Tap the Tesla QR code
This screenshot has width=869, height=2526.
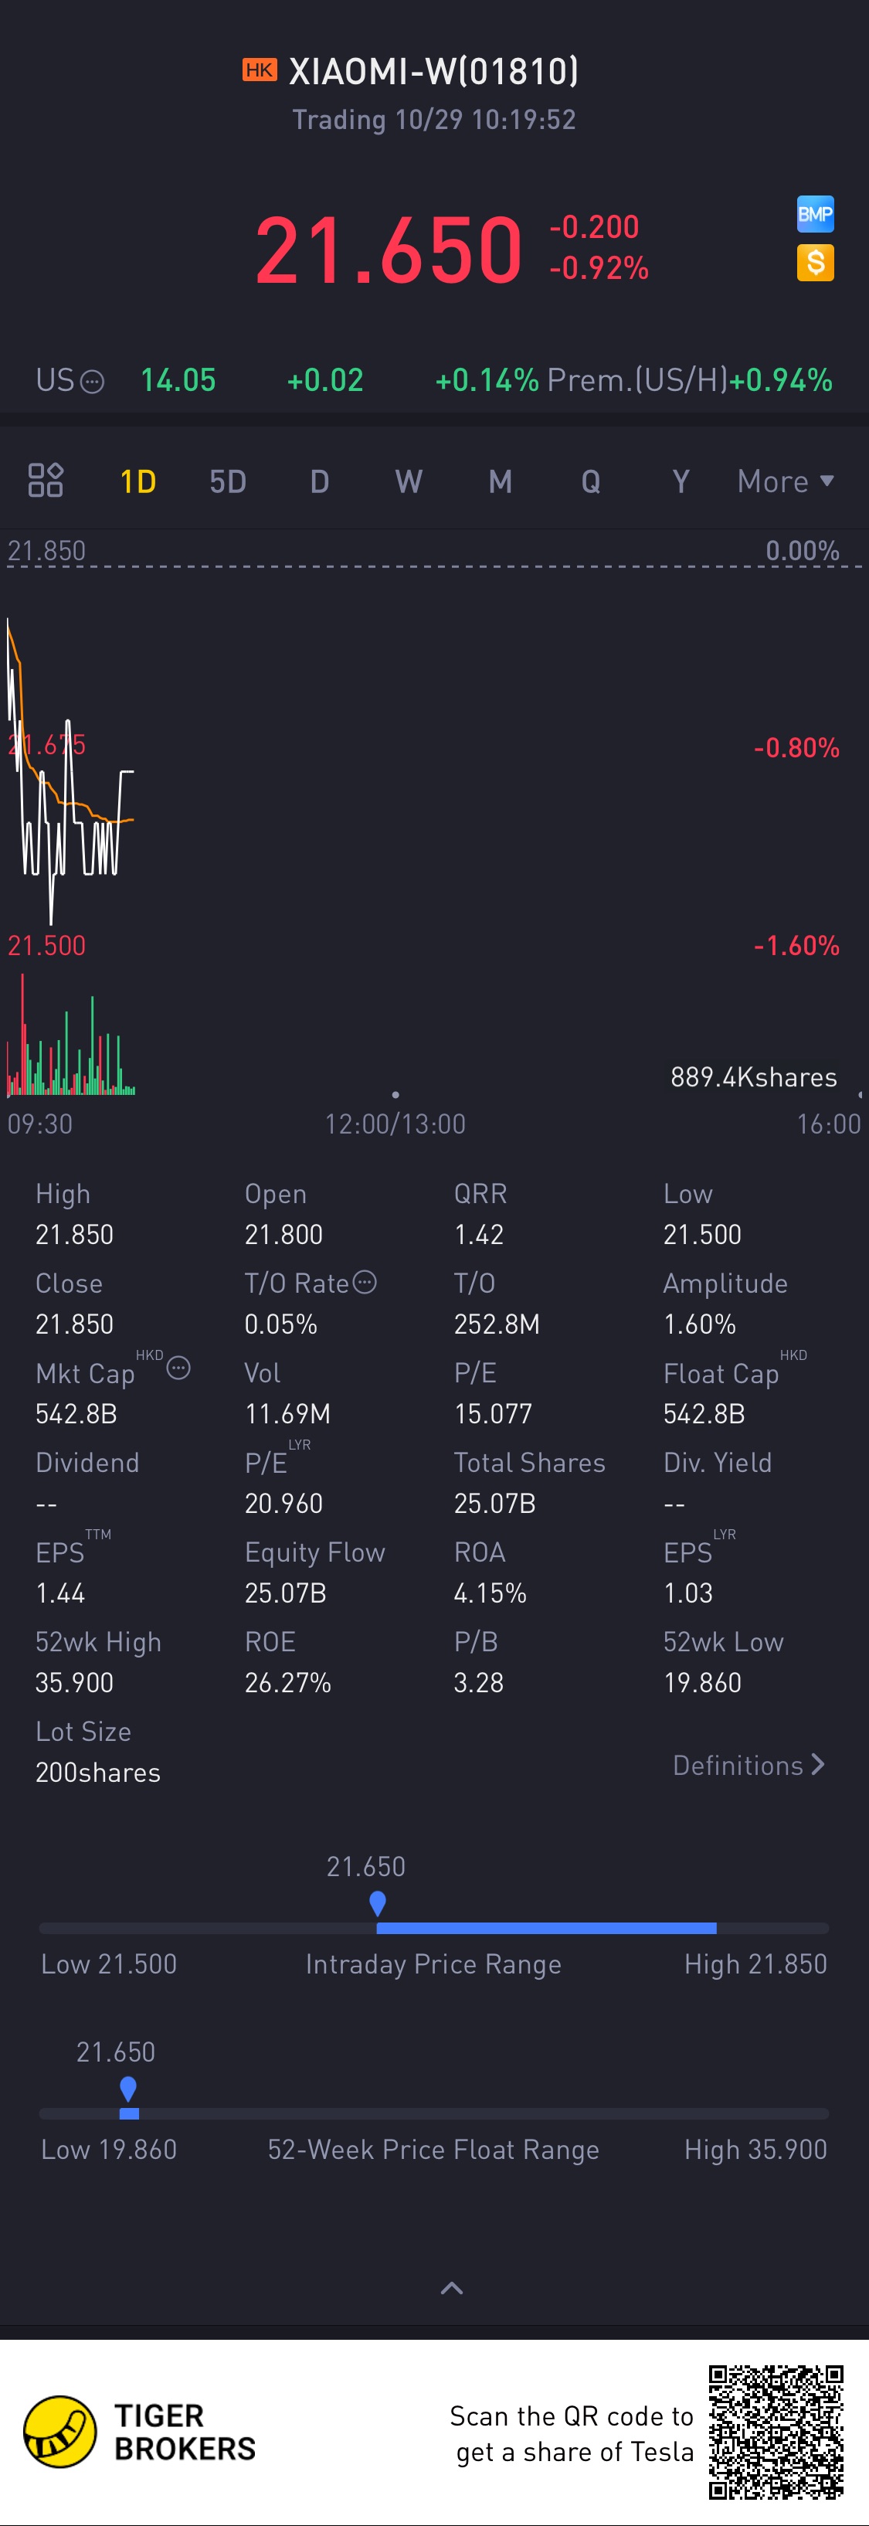pyautogui.click(x=776, y=2432)
